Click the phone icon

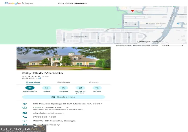click(x=25, y=117)
